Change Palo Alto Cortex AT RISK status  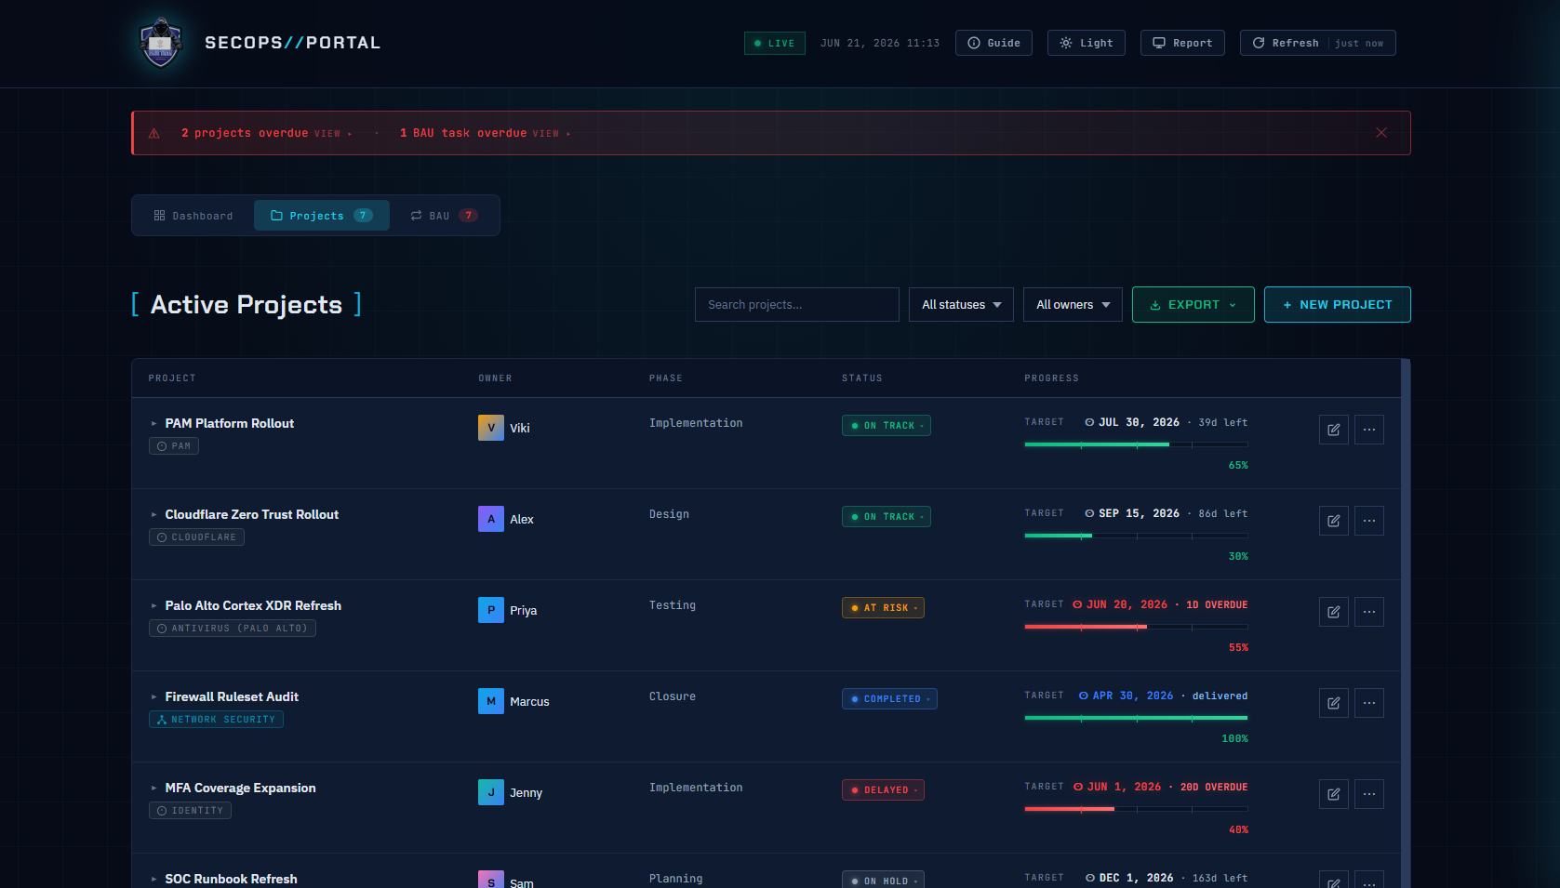(883, 608)
